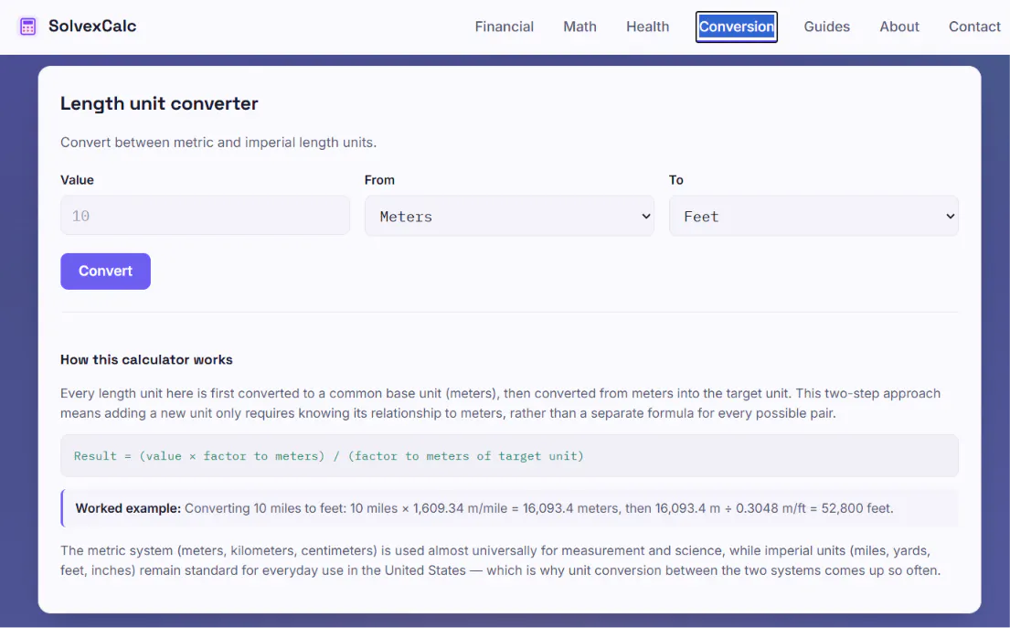Open the Financial calculators menu
The width and height of the screenshot is (1010, 628).
pos(505,27)
